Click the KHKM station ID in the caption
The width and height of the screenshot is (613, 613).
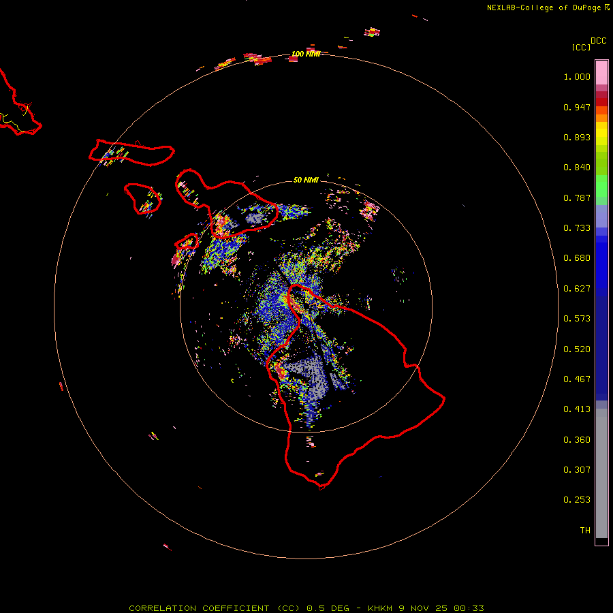click(x=379, y=608)
